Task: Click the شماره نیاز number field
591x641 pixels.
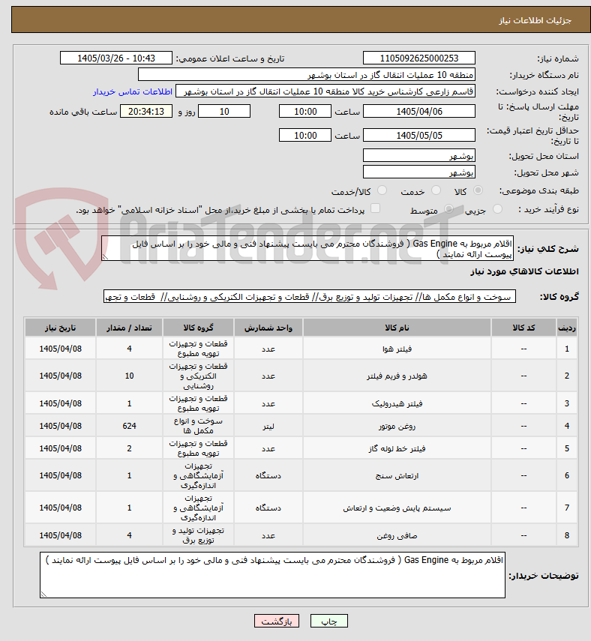Action: coord(418,58)
